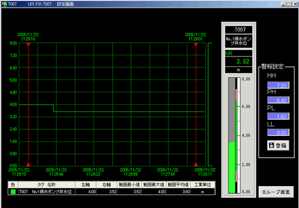The width and height of the screenshot is (299, 208).
Task: Click the 登録 save button
Action: click(x=278, y=146)
